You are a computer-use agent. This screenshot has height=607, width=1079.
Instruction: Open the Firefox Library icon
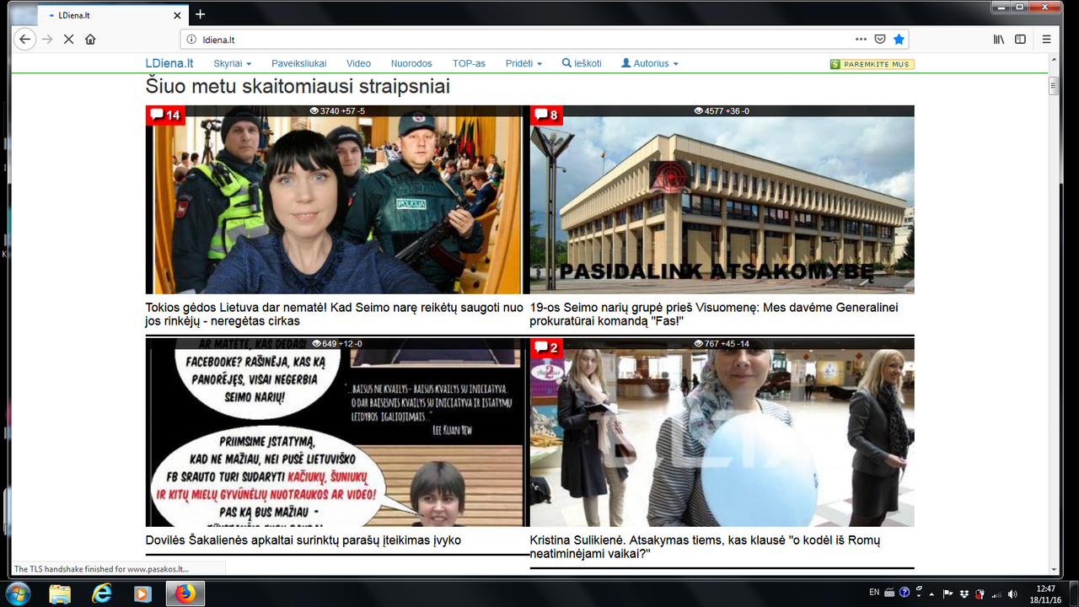point(999,39)
